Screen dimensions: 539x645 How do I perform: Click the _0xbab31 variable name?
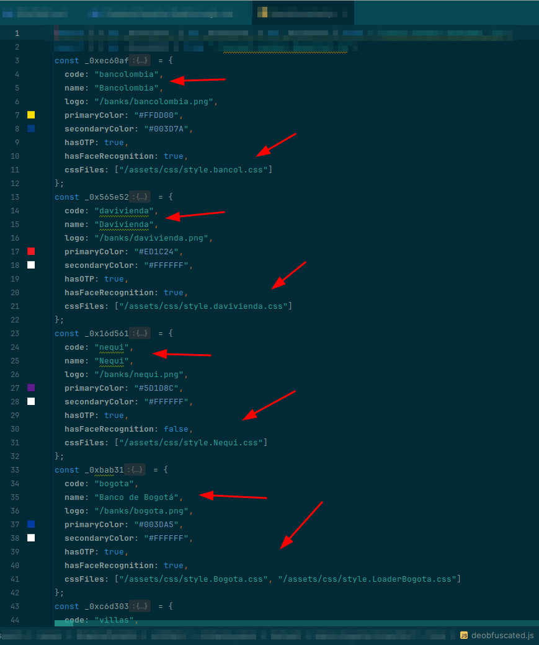pyautogui.click(x=104, y=470)
